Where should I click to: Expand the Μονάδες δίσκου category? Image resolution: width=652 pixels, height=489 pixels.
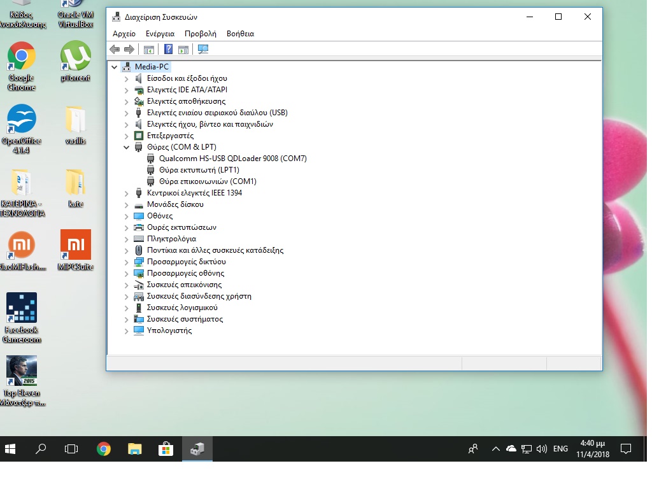click(x=127, y=204)
